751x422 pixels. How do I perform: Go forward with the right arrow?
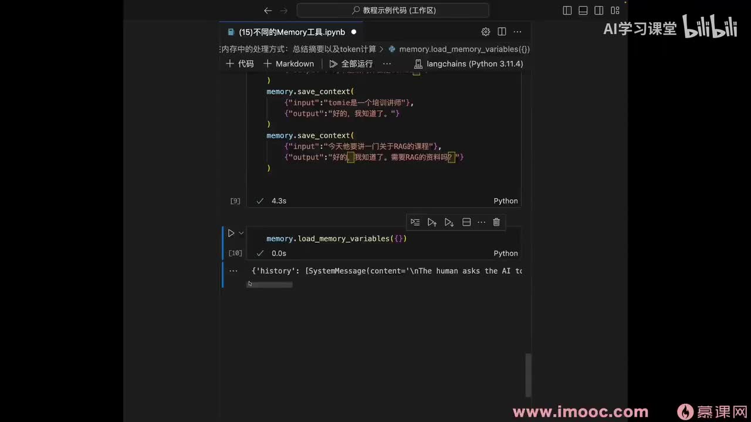pyautogui.click(x=285, y=11)
